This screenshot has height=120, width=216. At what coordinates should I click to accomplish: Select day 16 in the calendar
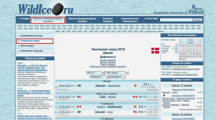tap(184, 54)
